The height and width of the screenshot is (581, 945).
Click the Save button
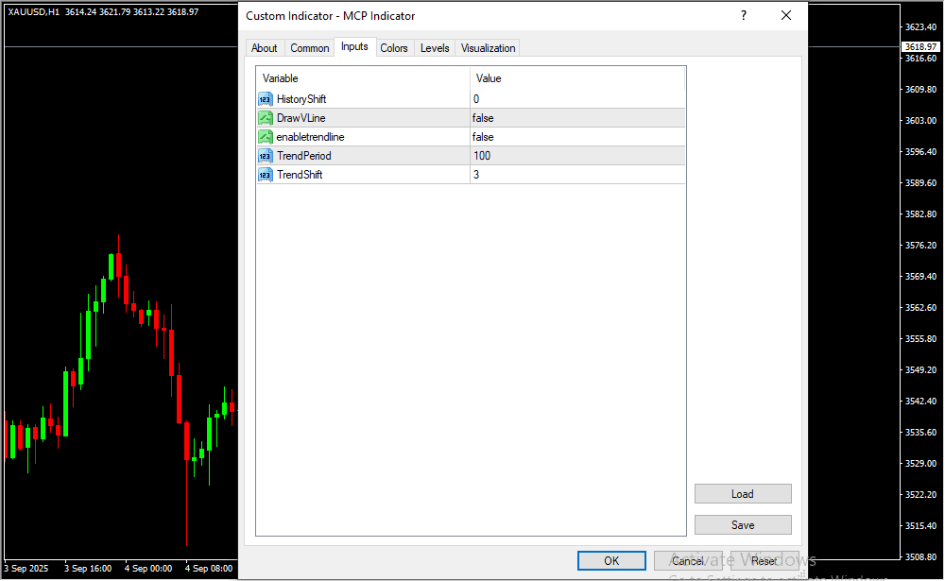pos(743,525)
